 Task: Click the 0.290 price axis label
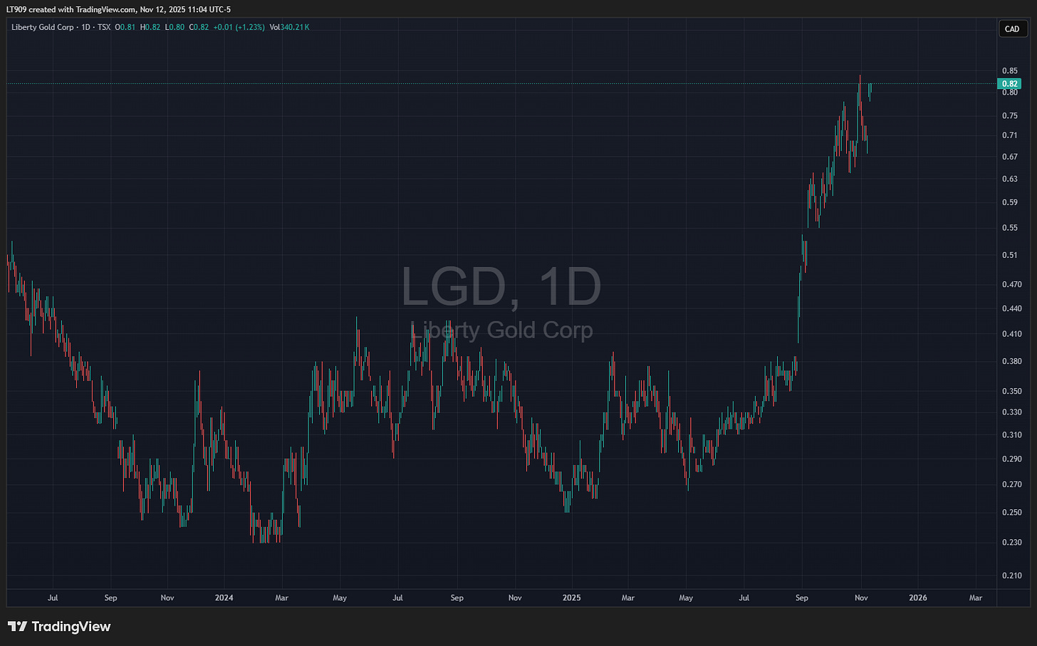click(x=1012, y=459)
